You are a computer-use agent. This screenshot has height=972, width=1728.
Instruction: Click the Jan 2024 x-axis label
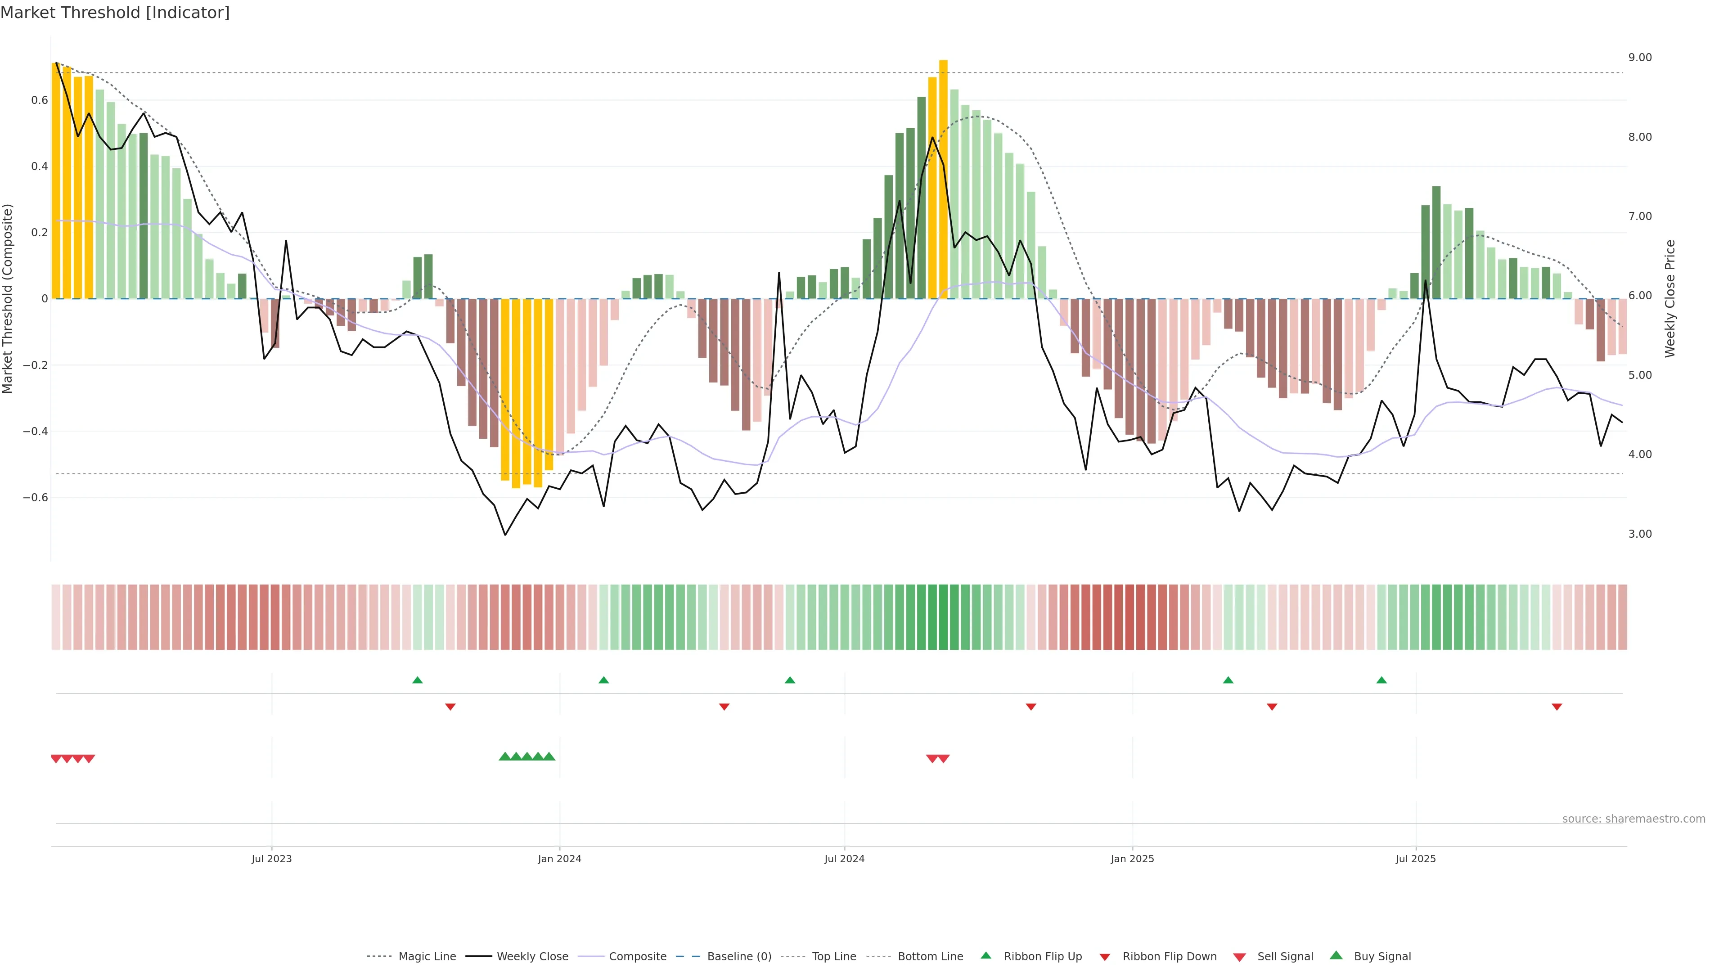(559, 859)
